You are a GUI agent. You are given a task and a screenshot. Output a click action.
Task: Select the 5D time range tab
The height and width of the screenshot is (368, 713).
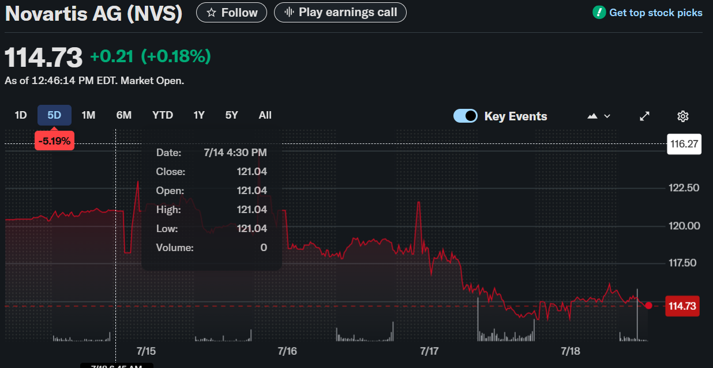click(54, 115)
